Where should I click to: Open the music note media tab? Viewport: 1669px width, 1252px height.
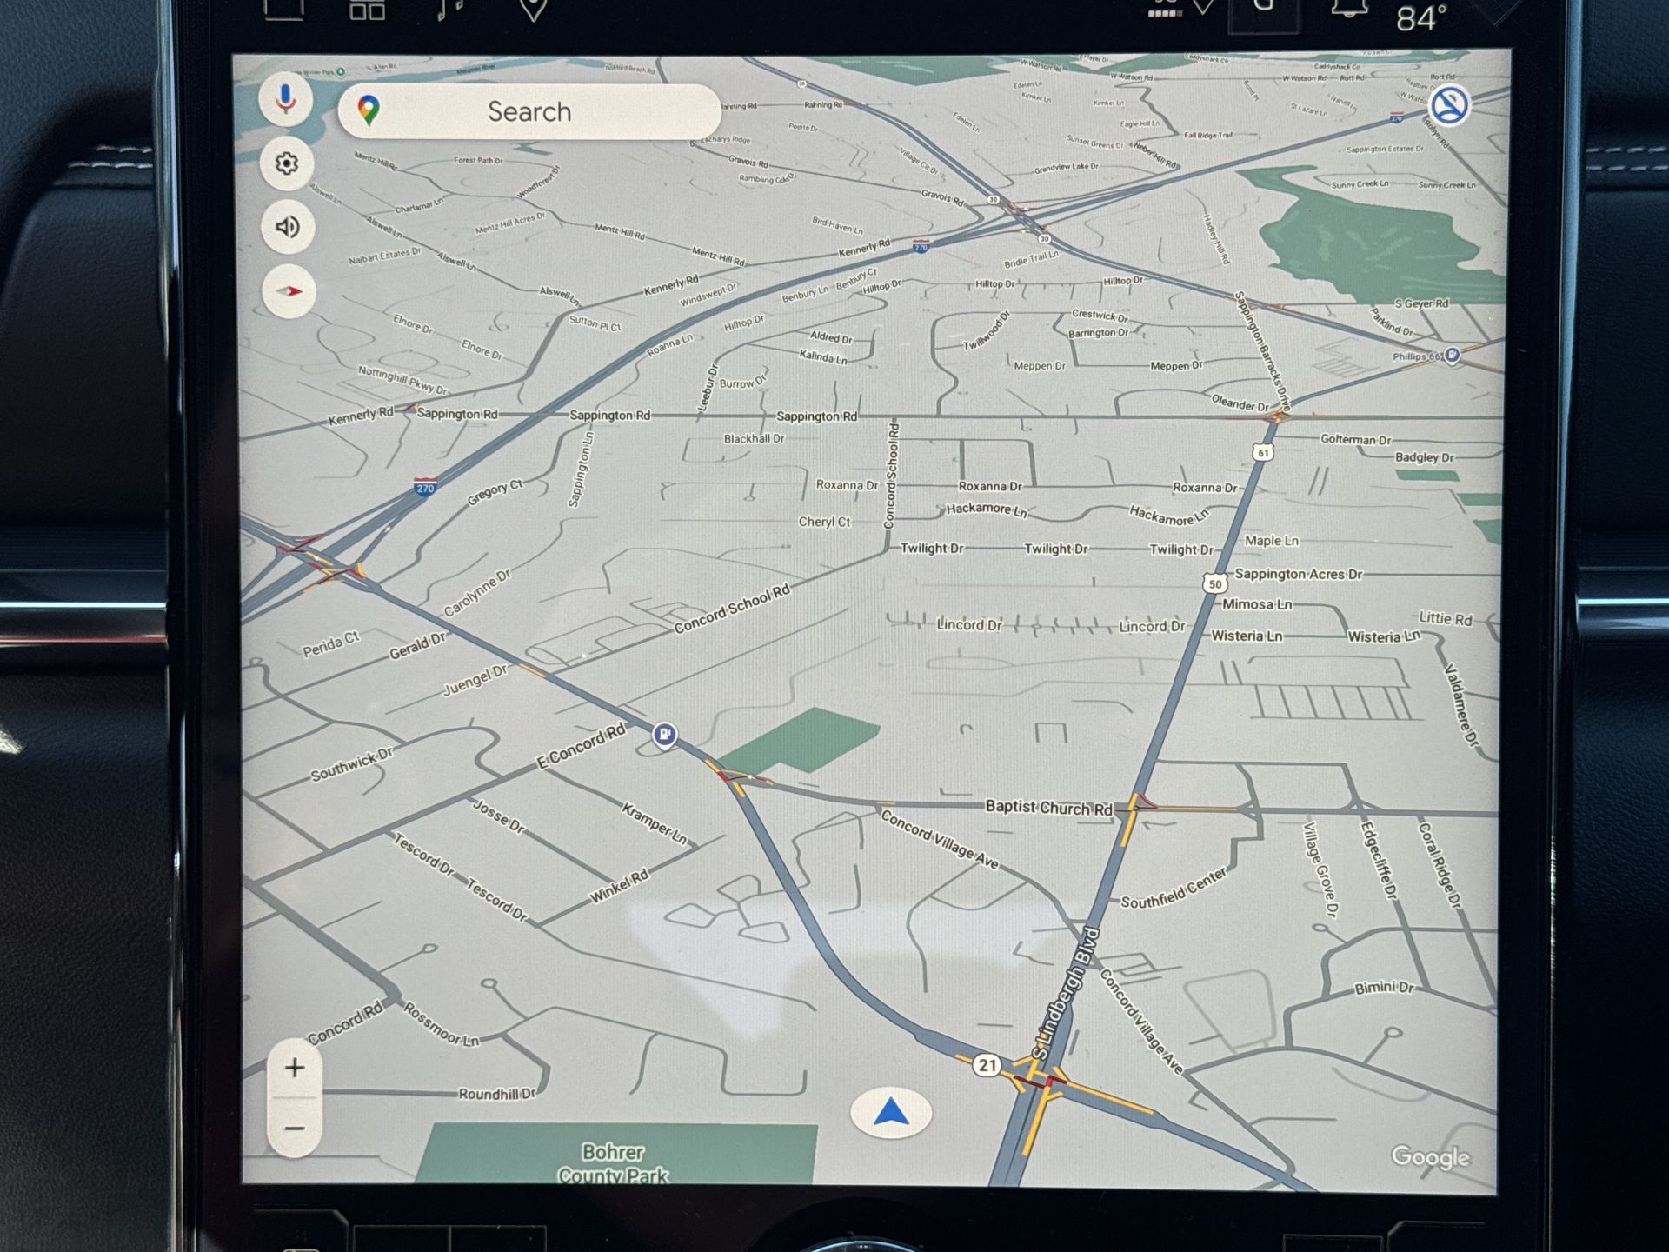pyautogui.click(x=449, y=9)
